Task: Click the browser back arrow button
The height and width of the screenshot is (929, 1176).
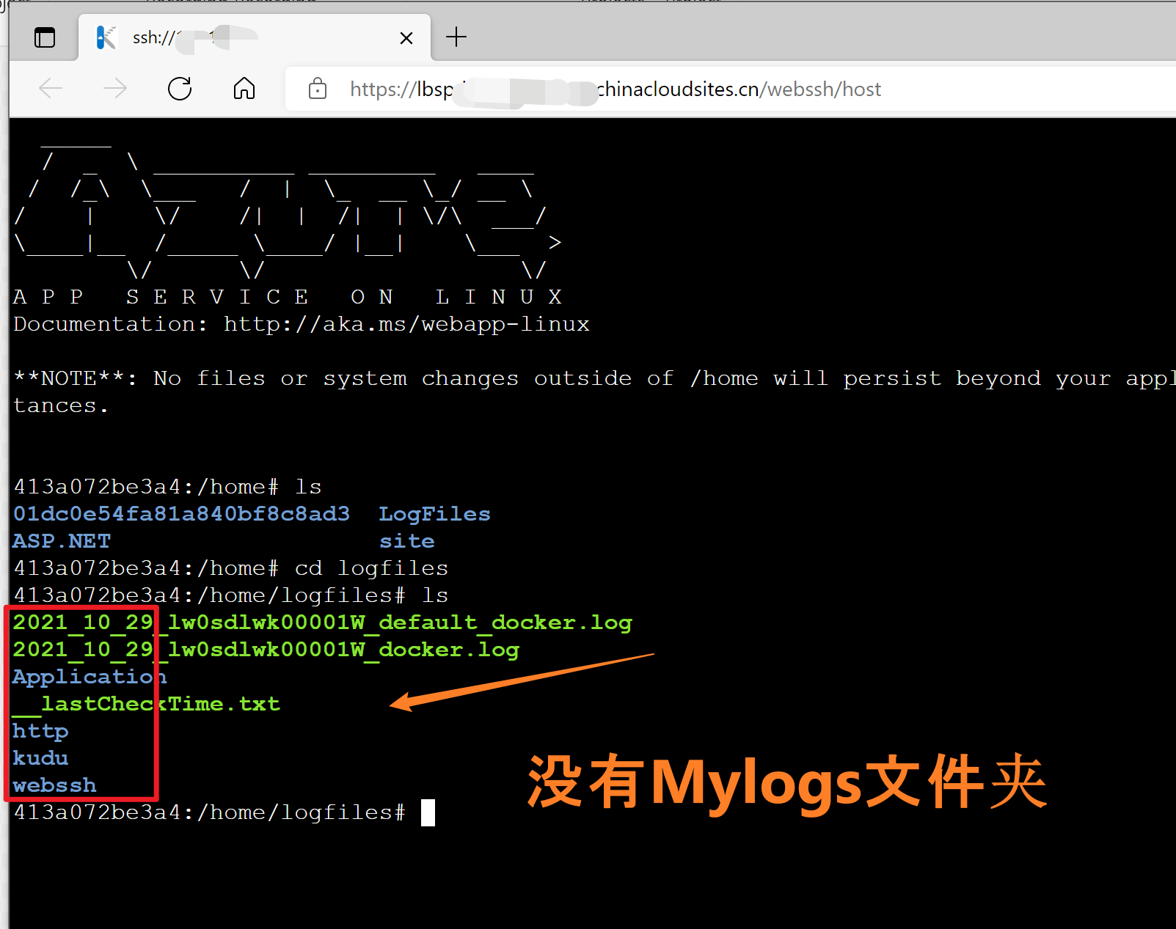Action: (51, 89)
